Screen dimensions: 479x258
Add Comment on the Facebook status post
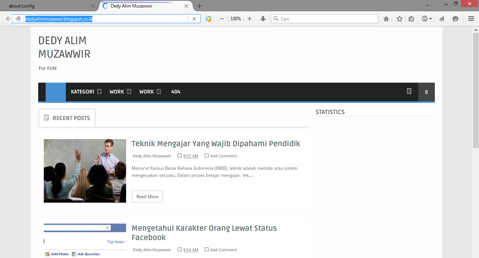pyautogui.click(x=223, y=250)
